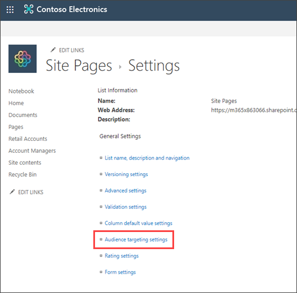Open Account Managers in the sidebar
This screenshot has height=293, width=297.
pos(32,151)
